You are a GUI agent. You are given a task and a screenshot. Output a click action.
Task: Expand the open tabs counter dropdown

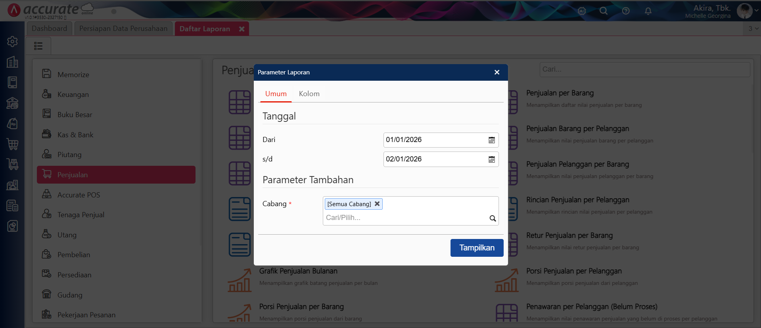(x=753, y=28)
